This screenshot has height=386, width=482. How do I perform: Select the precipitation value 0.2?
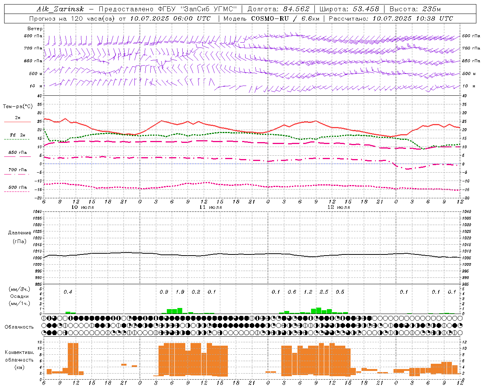[x=196, y=292]
